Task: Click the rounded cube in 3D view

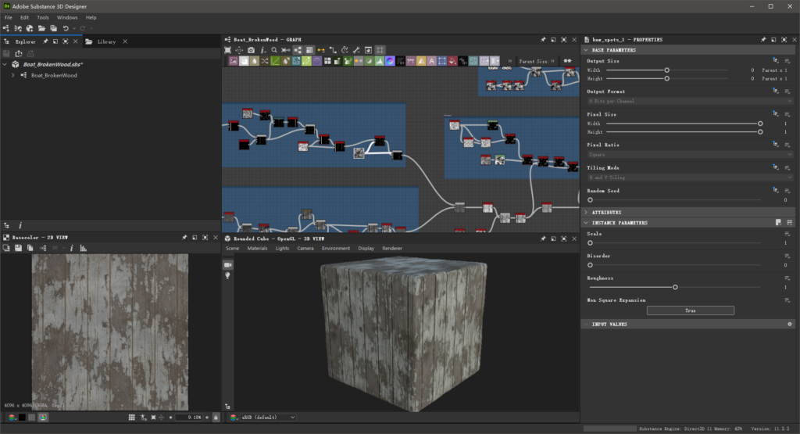Action: tap(403, 333)
